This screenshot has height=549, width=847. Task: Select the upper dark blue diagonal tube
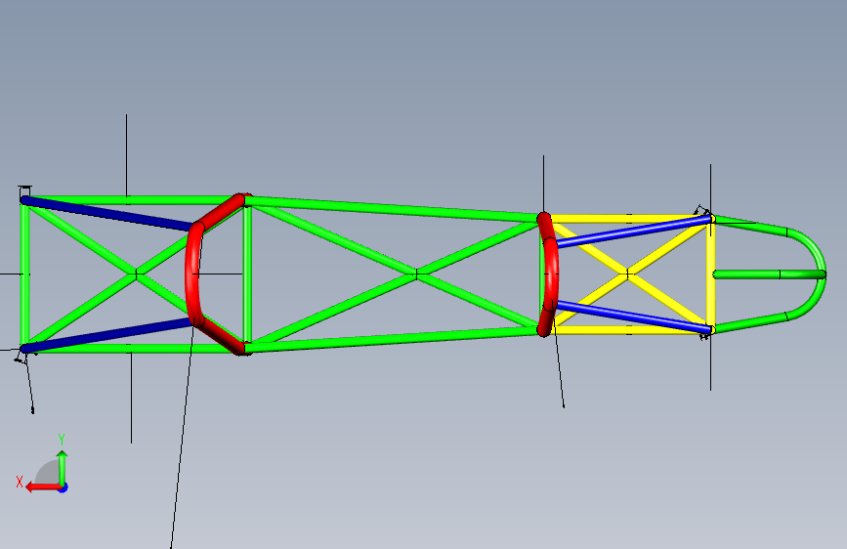(108, 215)
